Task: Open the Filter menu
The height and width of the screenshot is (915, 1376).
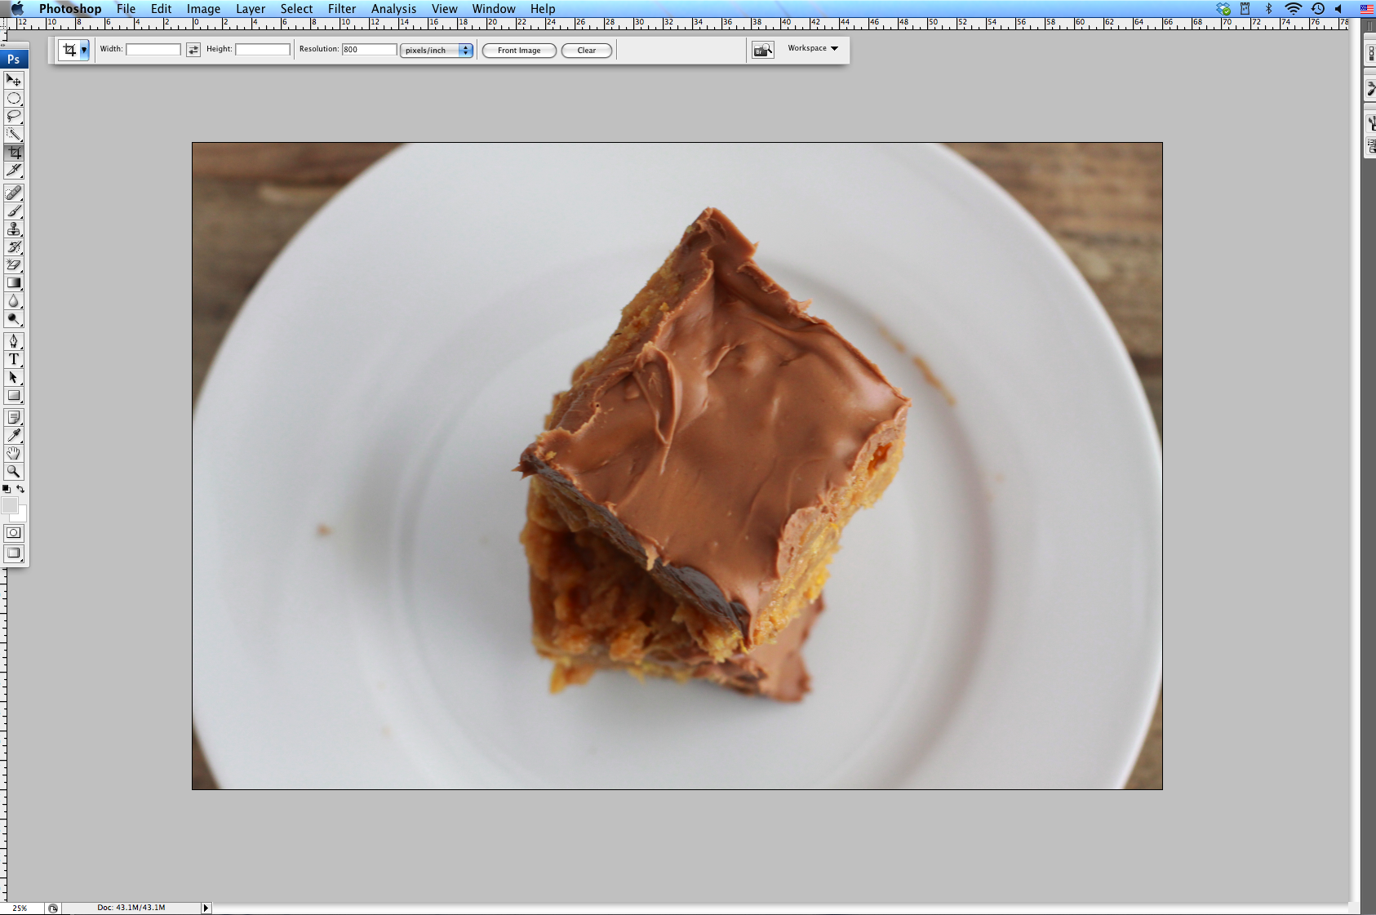Action: pyautogui.click(x=342, y=8)
